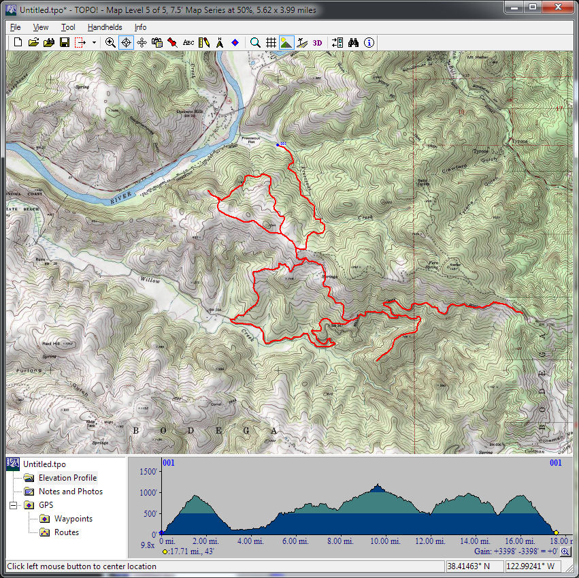Screen dimensions: 579x578
Task: Click the New file icon in toolbar
Action: click(x=18, y=42)
